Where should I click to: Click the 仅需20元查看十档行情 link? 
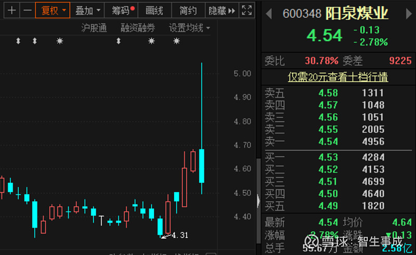click(x=337, y=77)
